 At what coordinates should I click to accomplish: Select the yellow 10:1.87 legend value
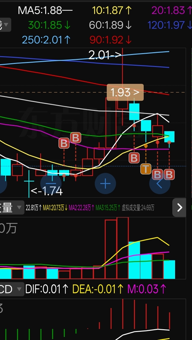tap(112, 10)
